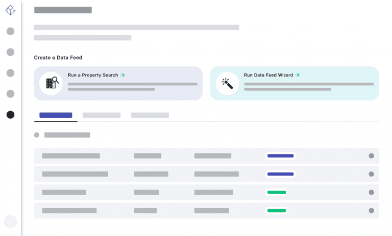The height and width of the screenshot is (236, 392).
Task: Toggle the dot beside the section heading
Action: (x=37, y=135)
